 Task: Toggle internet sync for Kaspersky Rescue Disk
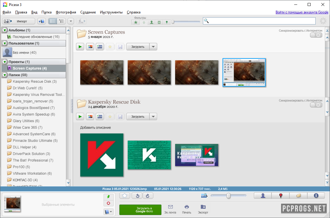point(316,105)
